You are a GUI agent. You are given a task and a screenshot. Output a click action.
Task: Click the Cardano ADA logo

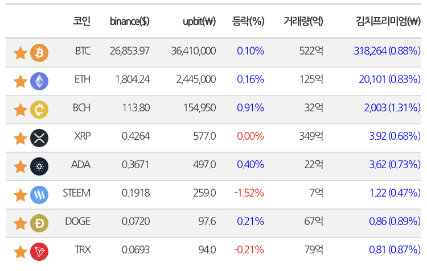pyautogui.click(x=39, y=166)
